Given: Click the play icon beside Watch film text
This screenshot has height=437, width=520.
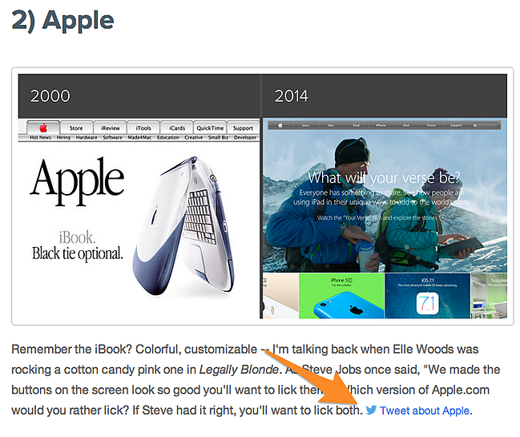Looking at the screenshot, I should coord(442,217).
